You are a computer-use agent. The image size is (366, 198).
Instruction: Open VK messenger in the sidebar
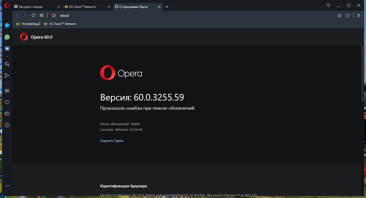7,48
